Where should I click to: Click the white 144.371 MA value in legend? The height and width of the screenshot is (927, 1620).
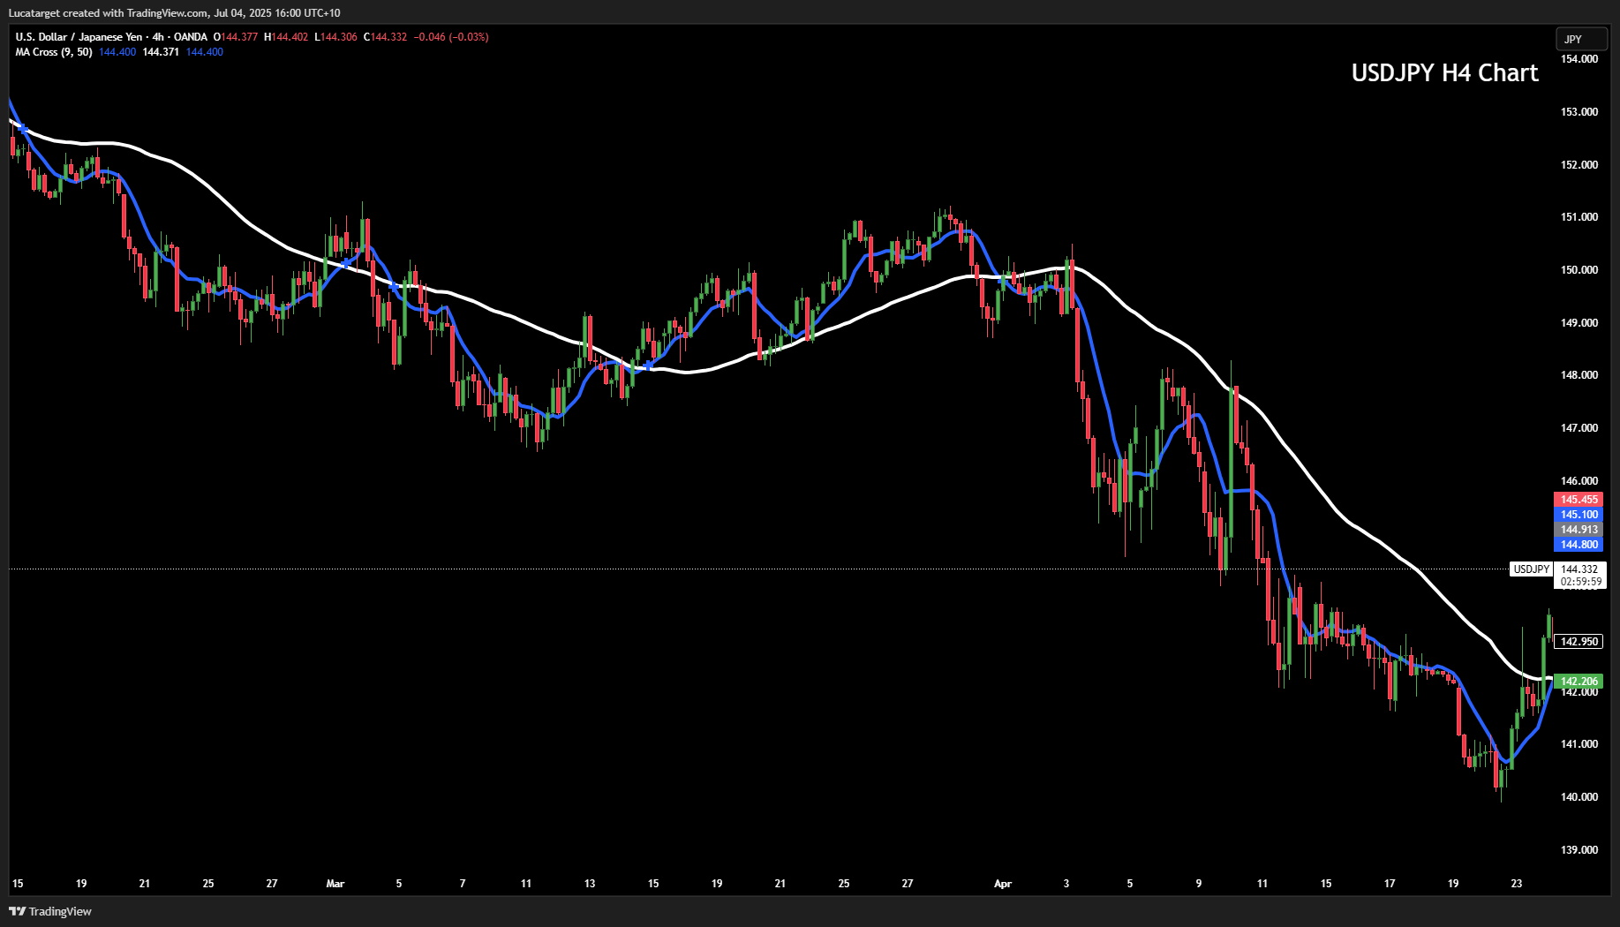[161, 52]
